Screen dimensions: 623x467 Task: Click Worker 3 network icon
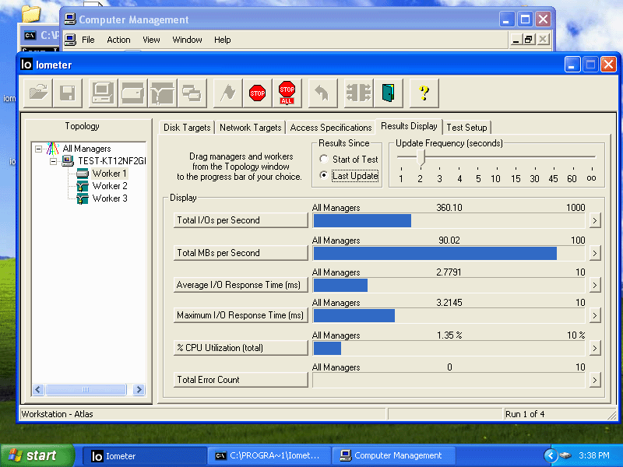coord(83,198)
